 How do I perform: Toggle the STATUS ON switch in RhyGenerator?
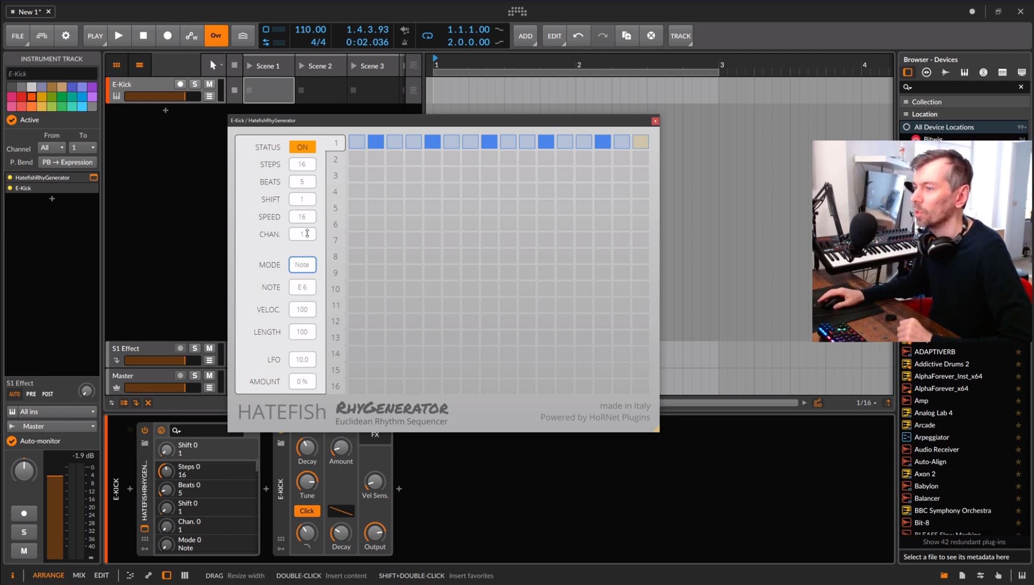pos(302,147)
